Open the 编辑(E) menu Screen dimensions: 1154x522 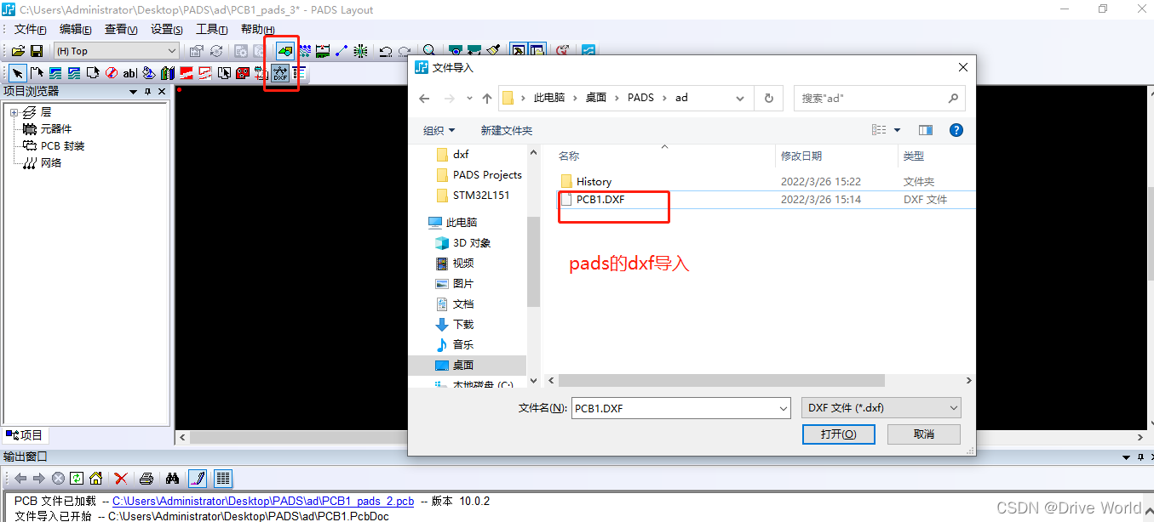75,29
